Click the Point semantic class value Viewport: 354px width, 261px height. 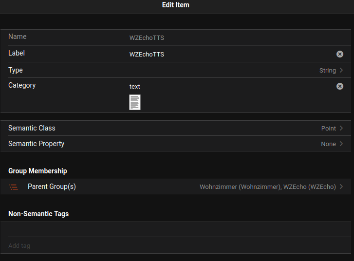coord(328,128)
